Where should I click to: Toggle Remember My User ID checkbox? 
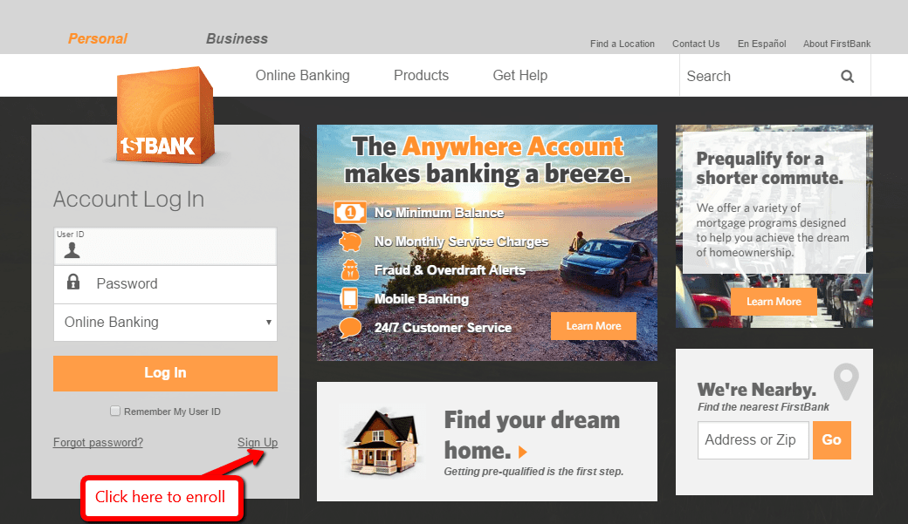coord(115,411)
